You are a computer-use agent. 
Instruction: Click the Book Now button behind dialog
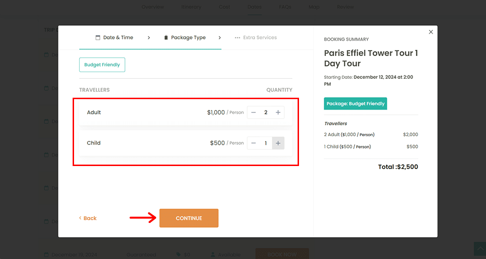pyautogui.click(x=282, y=254)
